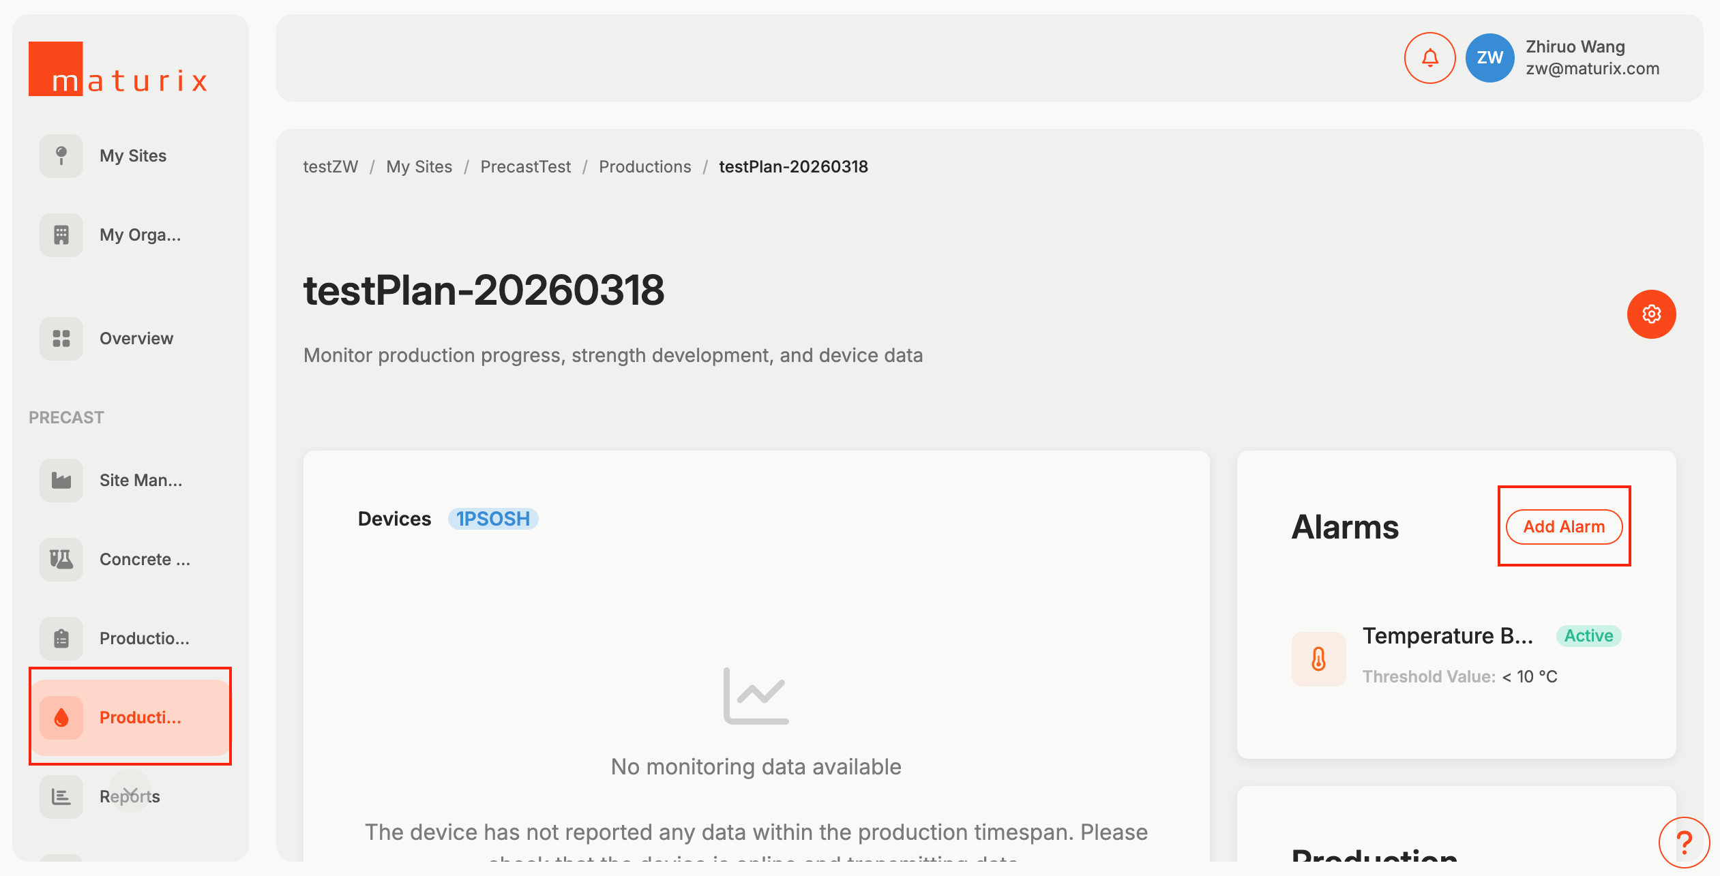Click the Add Alarm button
Viewport: 1720px width, 876px height.
(x=1563, y=527)
